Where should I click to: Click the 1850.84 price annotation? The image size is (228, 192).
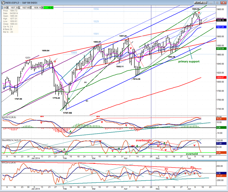[45, 51]
